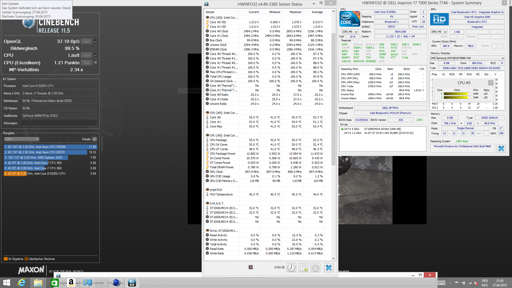Click the Information input field in Cinebench

pos(59,123)
